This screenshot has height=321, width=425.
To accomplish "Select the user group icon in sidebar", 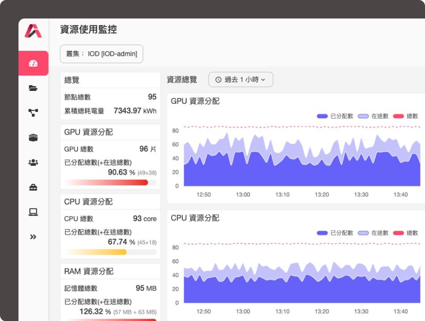I will click(33, 162).
